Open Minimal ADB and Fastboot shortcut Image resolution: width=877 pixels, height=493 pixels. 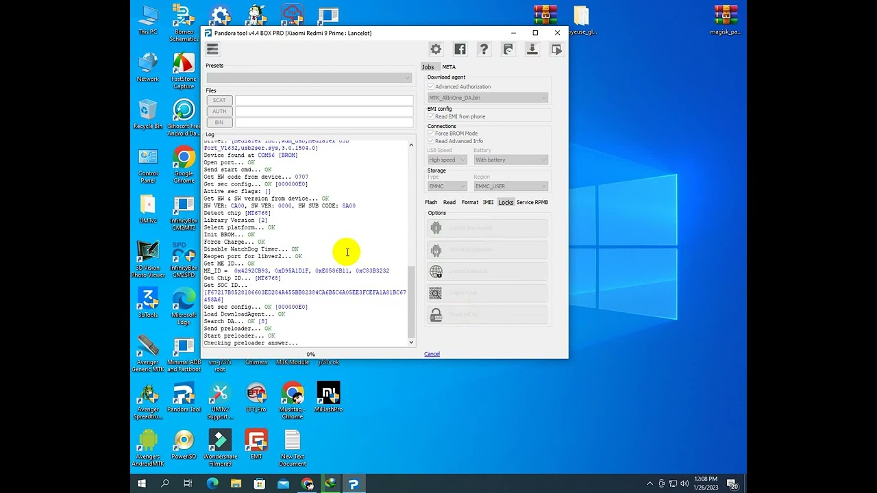[184, 353]
